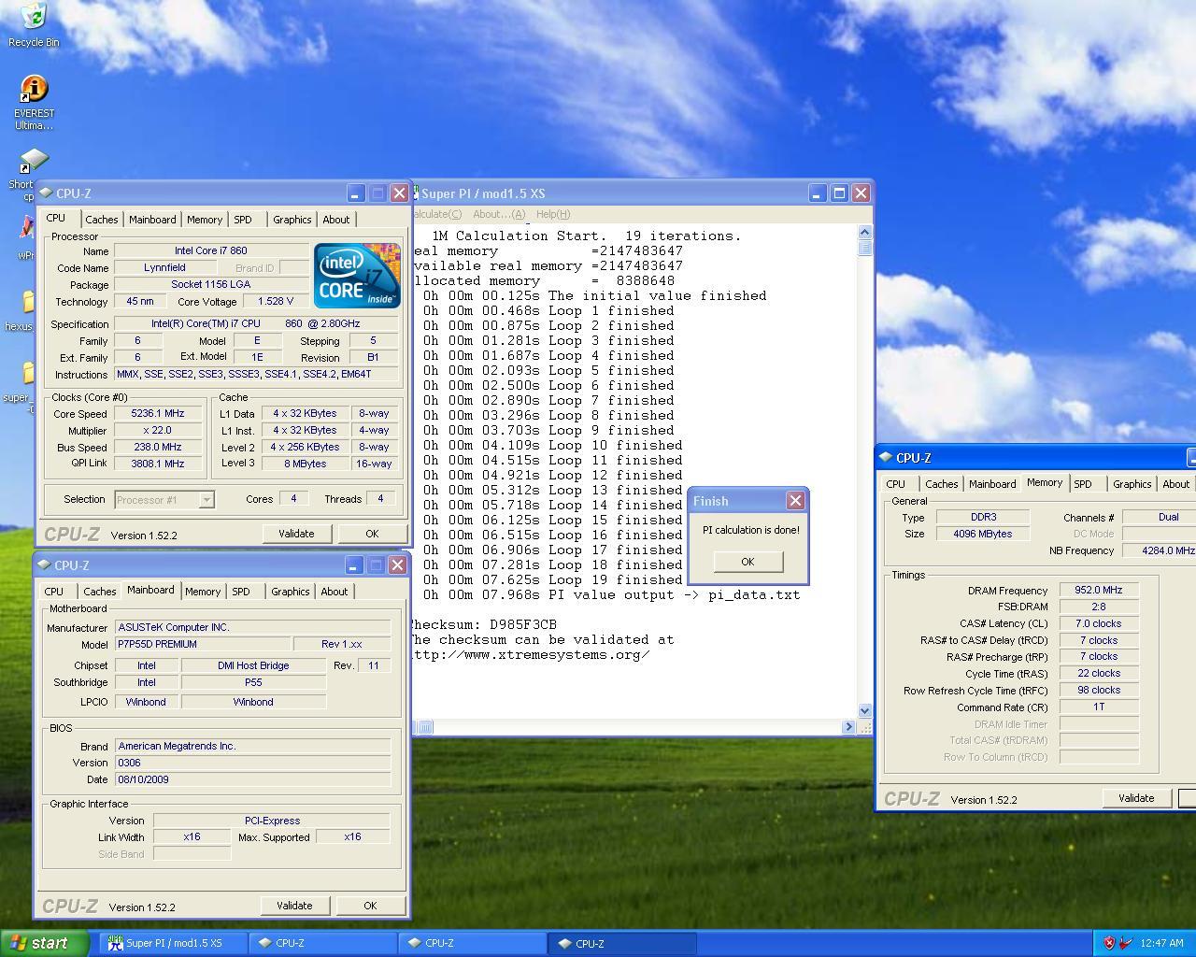Open Caches tab in the Mainboard CPU-Z window
Image resolution: width=1196 pixels, height=957 pixels.
point(100,592)
